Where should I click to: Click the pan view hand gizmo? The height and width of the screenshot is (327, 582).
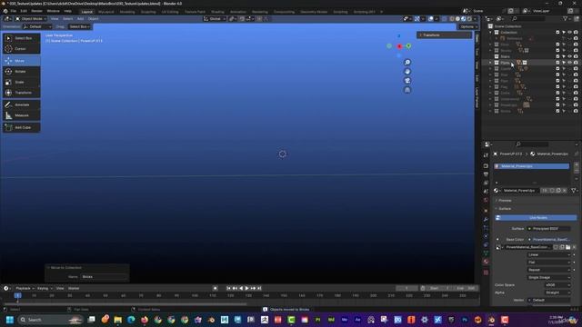pyautogui.click(x=407, y=72)
